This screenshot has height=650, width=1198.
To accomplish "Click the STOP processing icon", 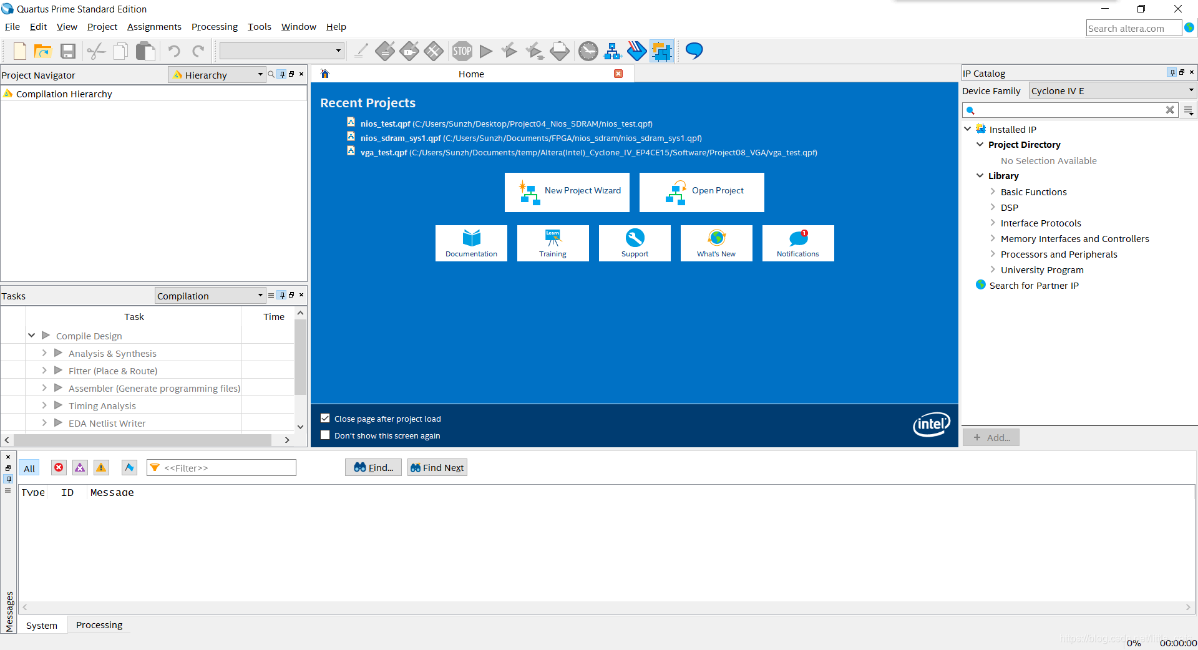I will click(462, 51).
